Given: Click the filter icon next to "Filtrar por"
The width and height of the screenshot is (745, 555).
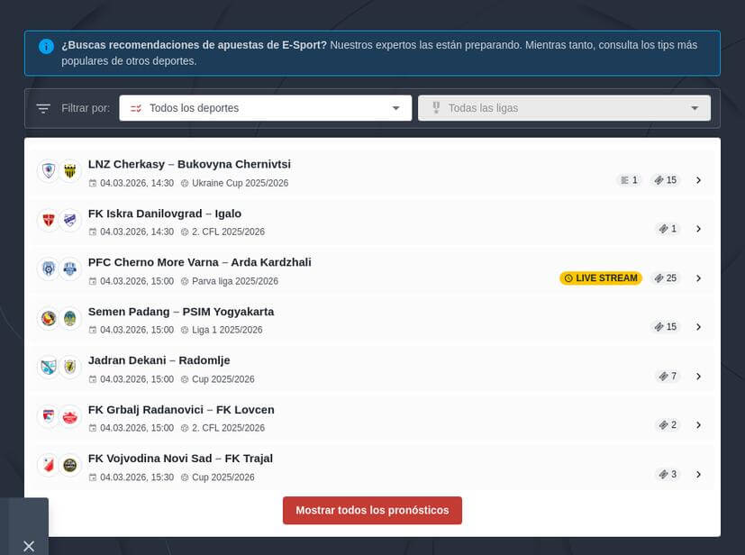Looking at the screenshot, I should click(x=43, y=107).
